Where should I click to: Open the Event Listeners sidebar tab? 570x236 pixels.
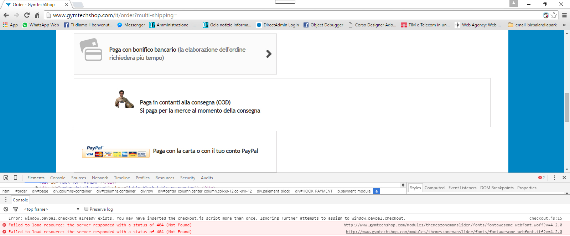[462, 188]
